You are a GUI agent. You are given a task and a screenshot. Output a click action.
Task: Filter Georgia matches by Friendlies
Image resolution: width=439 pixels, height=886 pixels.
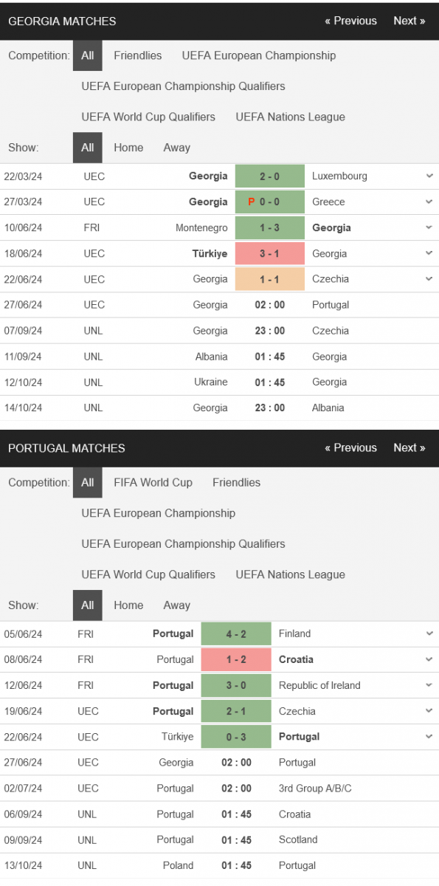[x=138, y=55]
